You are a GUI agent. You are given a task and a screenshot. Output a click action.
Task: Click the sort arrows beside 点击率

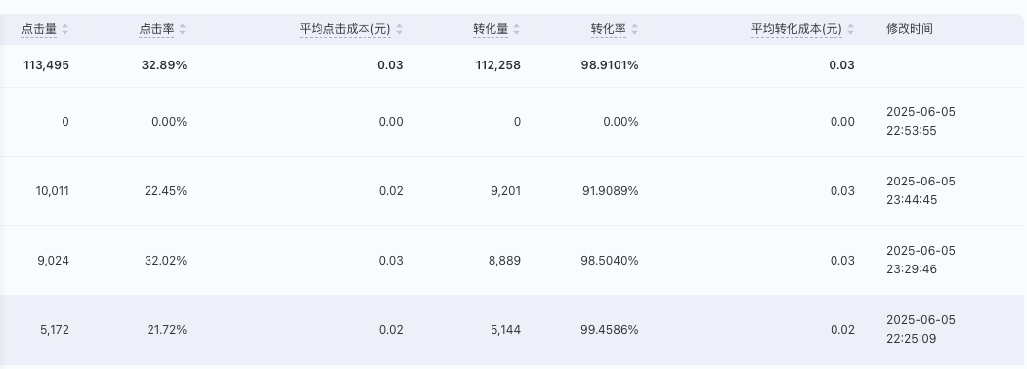pos(182,29)
